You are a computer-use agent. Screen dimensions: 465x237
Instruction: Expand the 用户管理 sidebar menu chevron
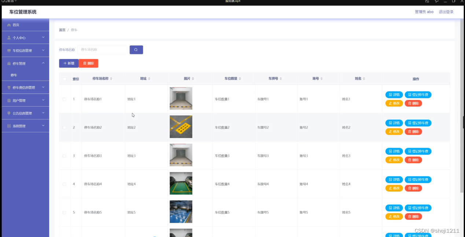click(43, 100)
